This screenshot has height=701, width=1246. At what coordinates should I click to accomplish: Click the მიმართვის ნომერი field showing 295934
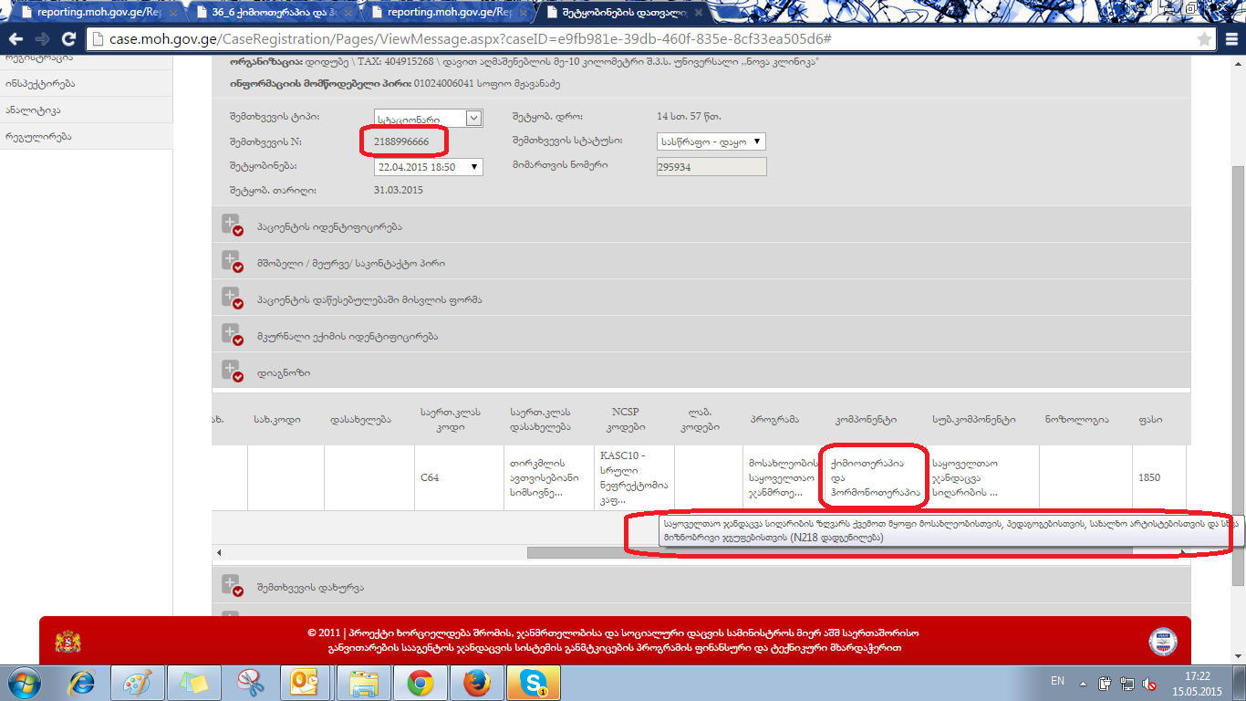pos(711,167)
